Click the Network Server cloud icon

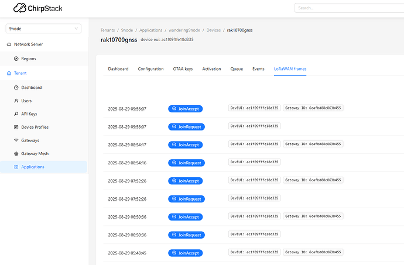tap(9, 44)
